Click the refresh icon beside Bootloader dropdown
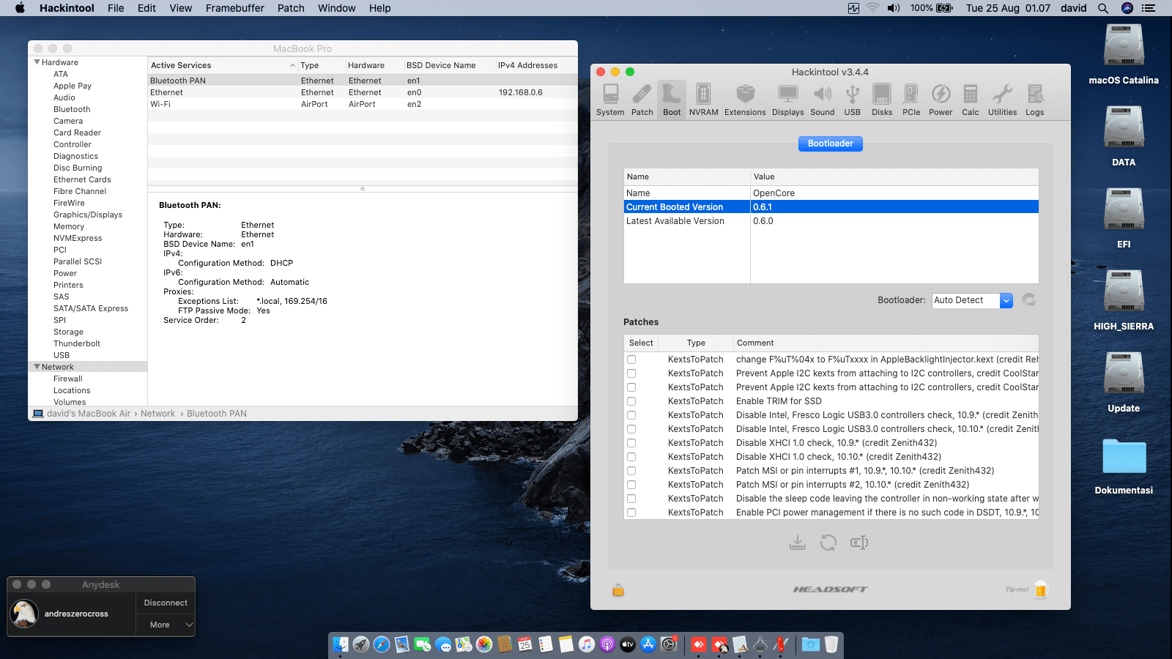Screen dimensions: 1172x659 pos(1029,300)
